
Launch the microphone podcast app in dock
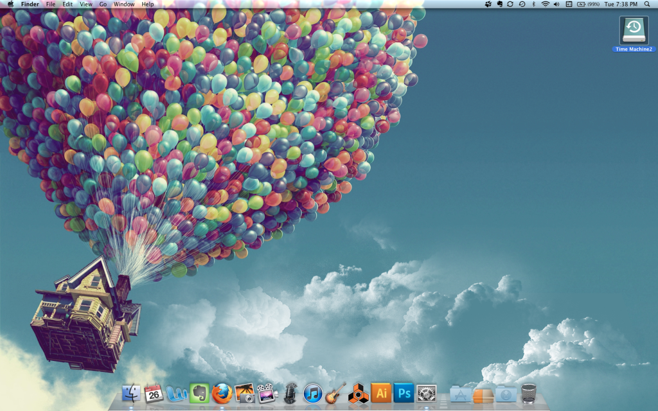coord(290,394)
